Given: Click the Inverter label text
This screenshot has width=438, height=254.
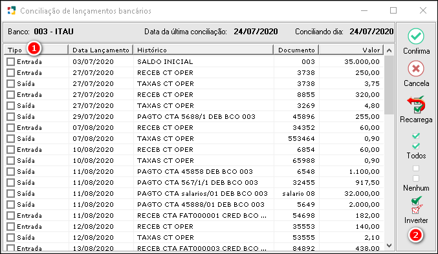Looking at the screenshot, I should coord(416,220).
